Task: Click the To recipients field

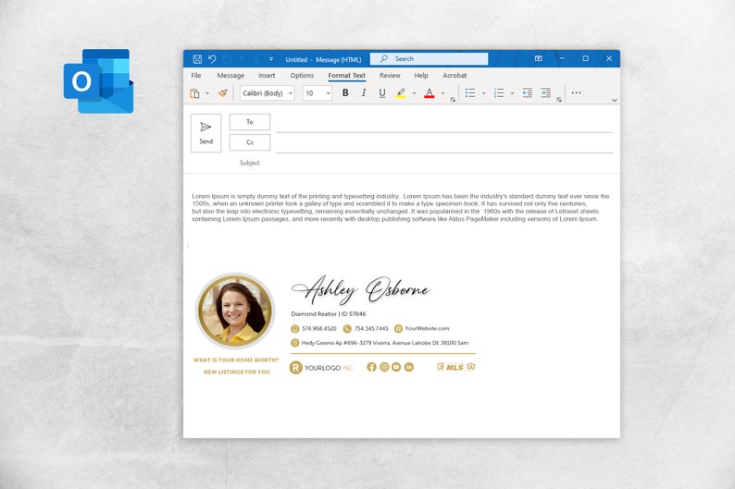Action: [x=444, y=123]
